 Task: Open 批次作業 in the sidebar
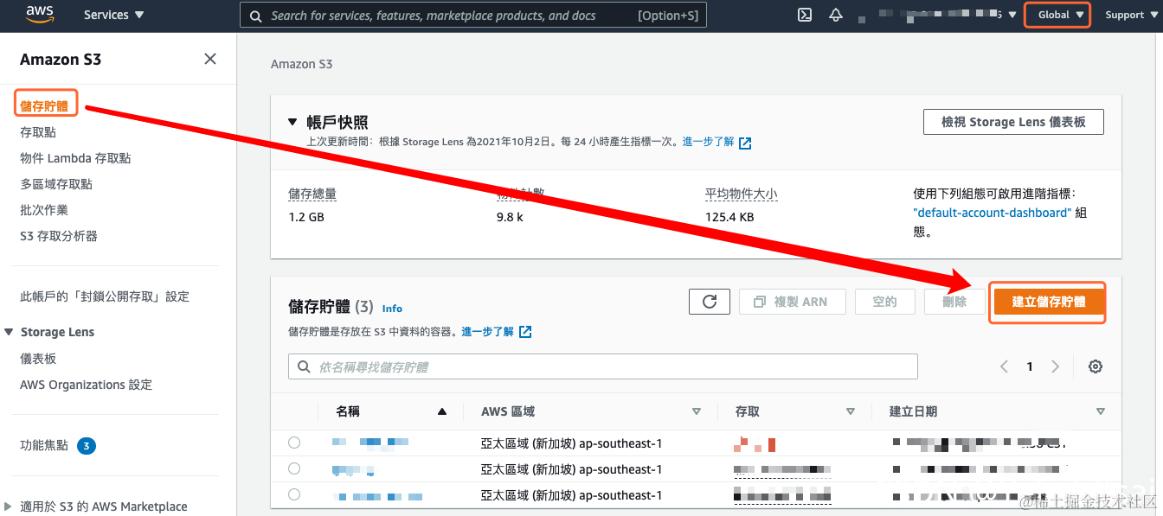coord(44,210)
